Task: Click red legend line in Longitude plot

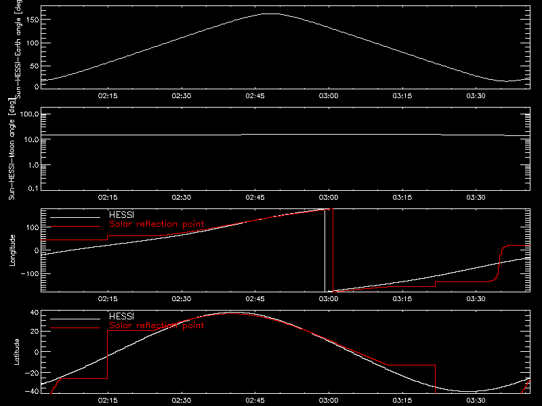Action: (75, 227)
